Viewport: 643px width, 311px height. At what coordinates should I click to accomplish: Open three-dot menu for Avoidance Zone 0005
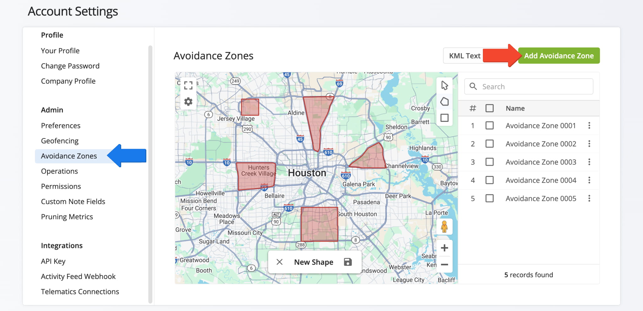[x=589, y=198]
